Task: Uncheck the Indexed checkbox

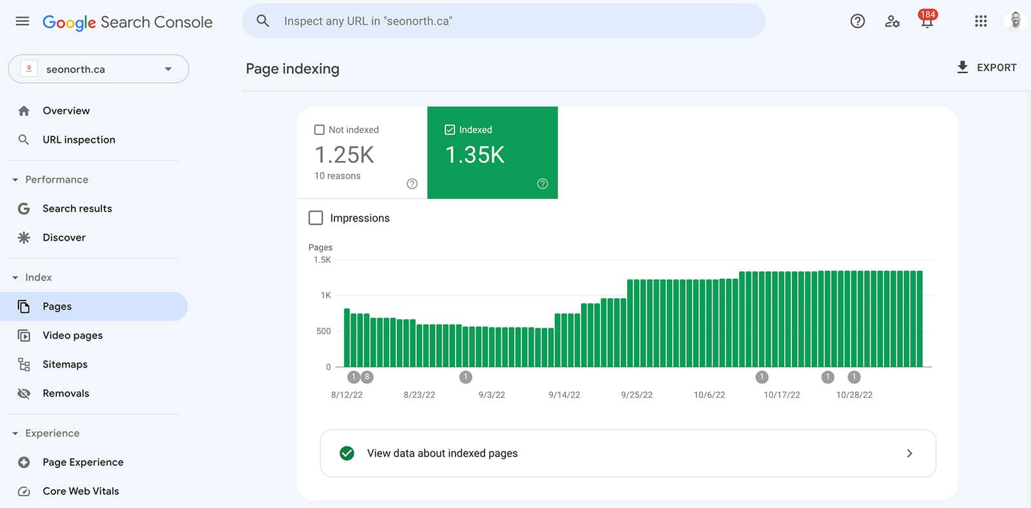Action: pyautogui.click(x=450, y=129)
